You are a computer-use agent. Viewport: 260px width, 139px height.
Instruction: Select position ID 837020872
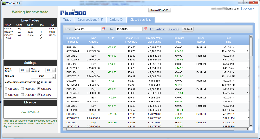pos(72,118)
